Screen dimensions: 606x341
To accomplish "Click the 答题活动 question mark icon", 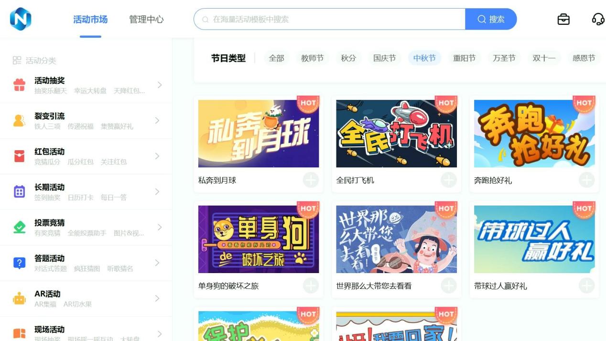I will (19, 263).
